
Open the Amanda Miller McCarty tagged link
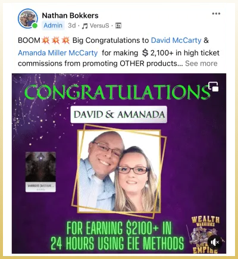pyautogui.click(x=58, y=53)
